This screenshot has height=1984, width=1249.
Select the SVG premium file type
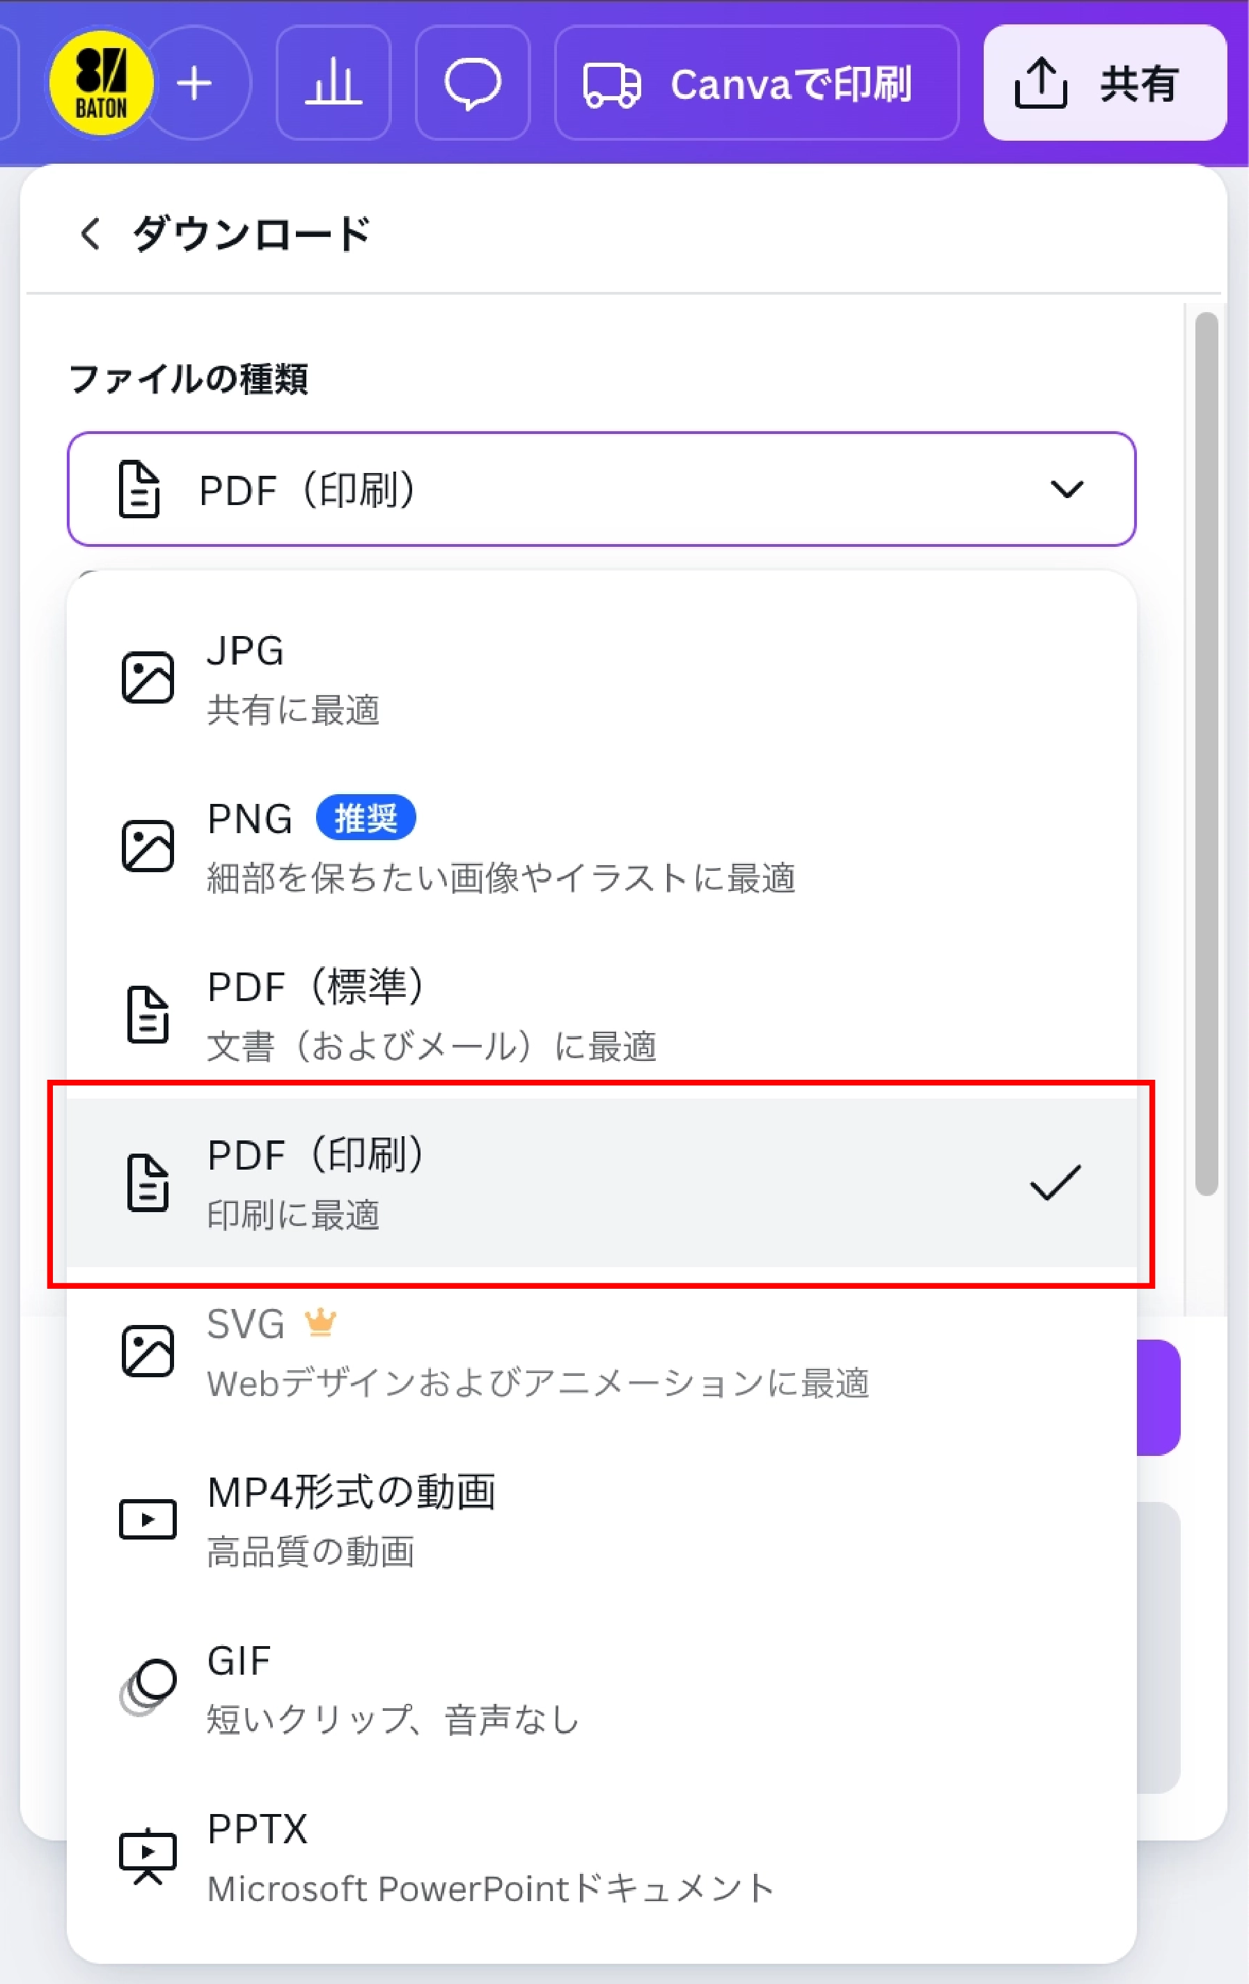[x=602, y=1351]
